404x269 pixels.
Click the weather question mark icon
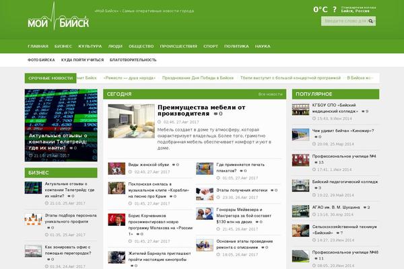click(x=335, y=10)
